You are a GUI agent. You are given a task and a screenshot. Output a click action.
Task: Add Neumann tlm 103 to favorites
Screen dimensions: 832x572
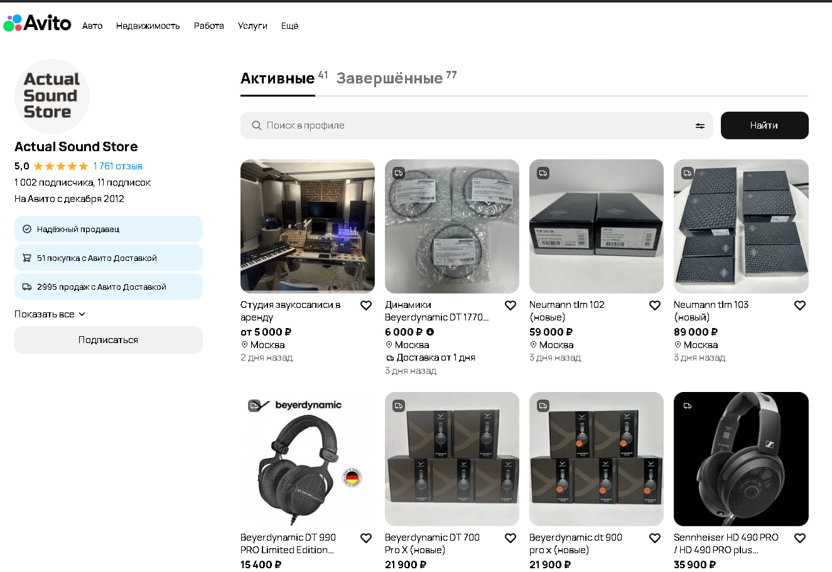(x=799, y=305)
